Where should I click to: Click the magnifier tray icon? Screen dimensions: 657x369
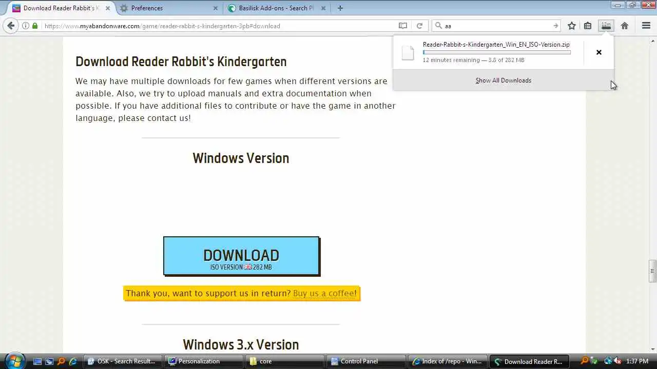pos(585,361)
